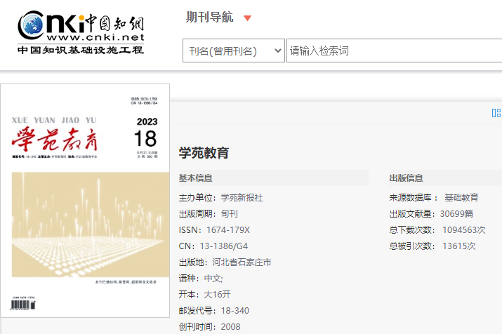Open the 刊名(曾用刊名) search field dropdown
The width and height of the screenshot is (502, 334).
(x=233, y=51)
